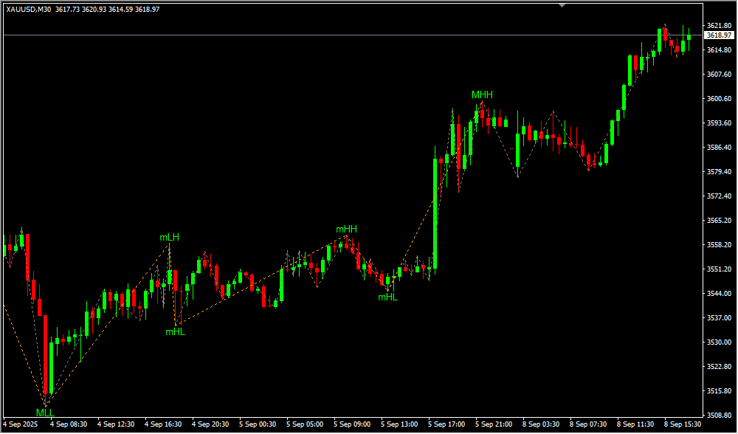The width and height of the screenshot is (738, 434).
Task: Click the 8 Sep 03:30 time axis label
Action: 542,424
